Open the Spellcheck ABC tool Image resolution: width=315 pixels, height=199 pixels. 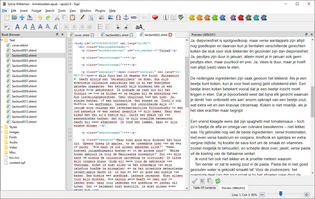click(x=181, y=18)
